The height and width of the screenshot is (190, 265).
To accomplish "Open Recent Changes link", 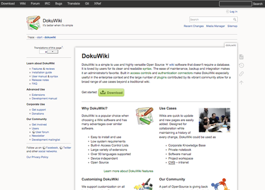I will point(194,26).
